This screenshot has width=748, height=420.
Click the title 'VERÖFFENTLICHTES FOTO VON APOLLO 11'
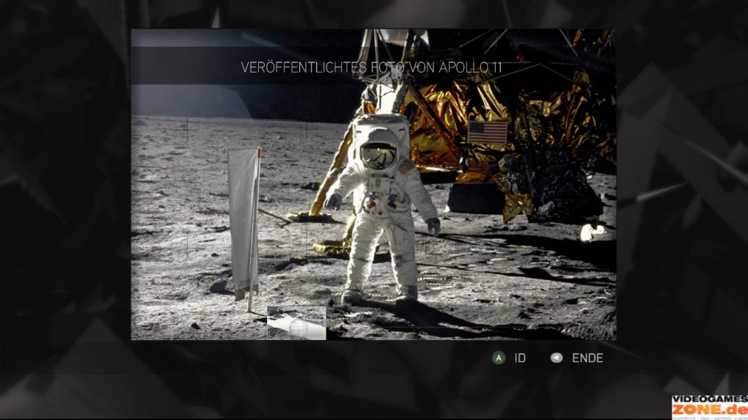[371, 67]
